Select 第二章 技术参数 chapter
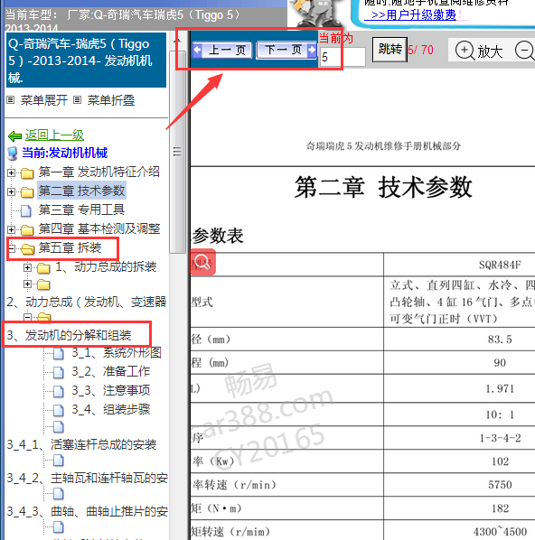535x540 pixels. pyautogui.click(x=81, y=191)
